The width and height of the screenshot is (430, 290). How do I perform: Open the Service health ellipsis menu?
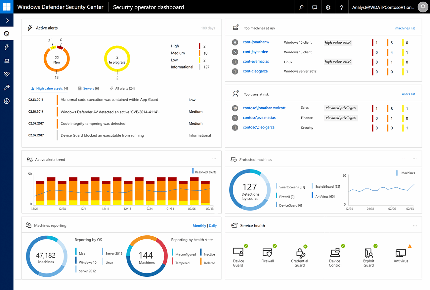(415, 225)
